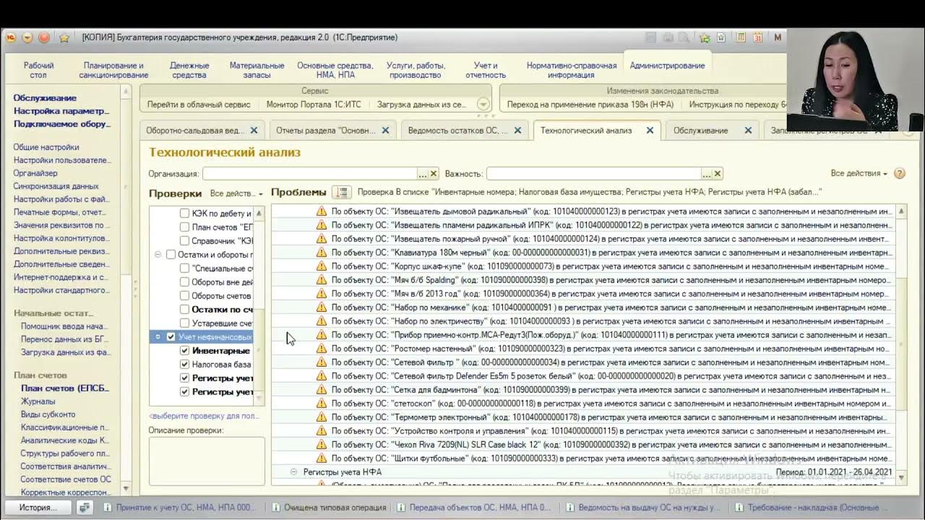The image size is (925, 520).
Task: Click the icon next to История button
Action: (x=85, y=508)
